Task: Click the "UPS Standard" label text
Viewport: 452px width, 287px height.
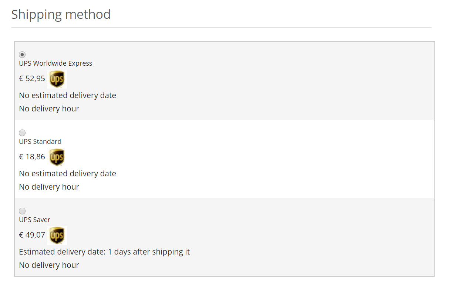Action: pyautogui.click(x=40, y=142)
